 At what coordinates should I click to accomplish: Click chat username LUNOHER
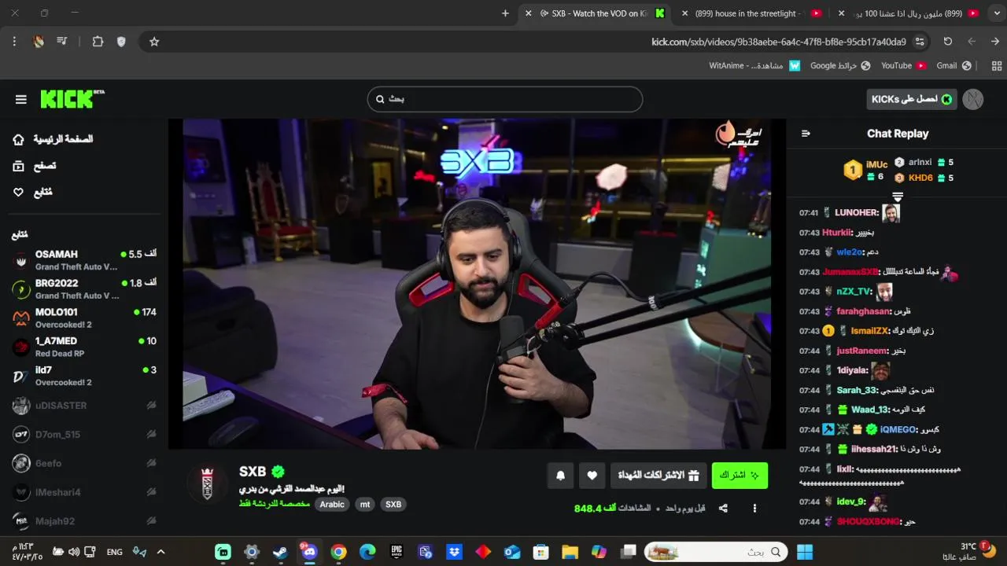click(x=857, y=213)
